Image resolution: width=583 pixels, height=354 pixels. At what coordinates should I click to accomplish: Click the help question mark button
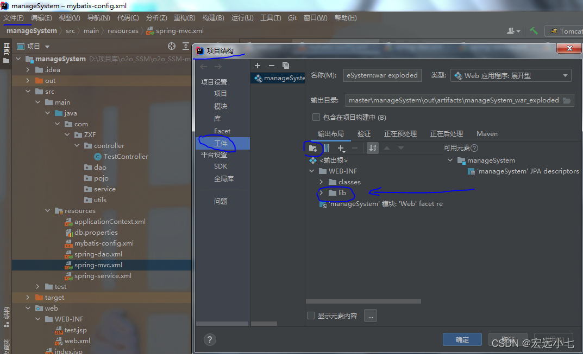pyautogui.click(x=210, y=339)
